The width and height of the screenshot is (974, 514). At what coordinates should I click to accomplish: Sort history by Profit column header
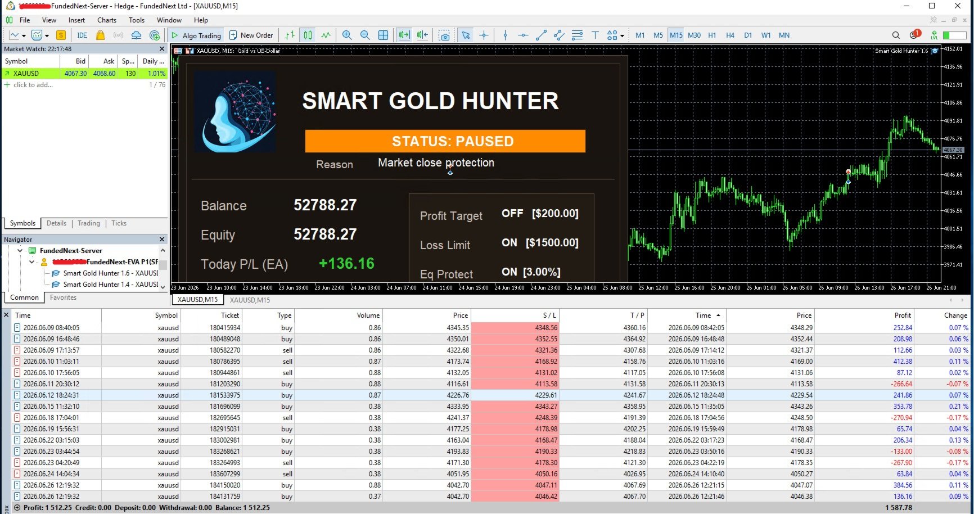click(x=903, y=315)
